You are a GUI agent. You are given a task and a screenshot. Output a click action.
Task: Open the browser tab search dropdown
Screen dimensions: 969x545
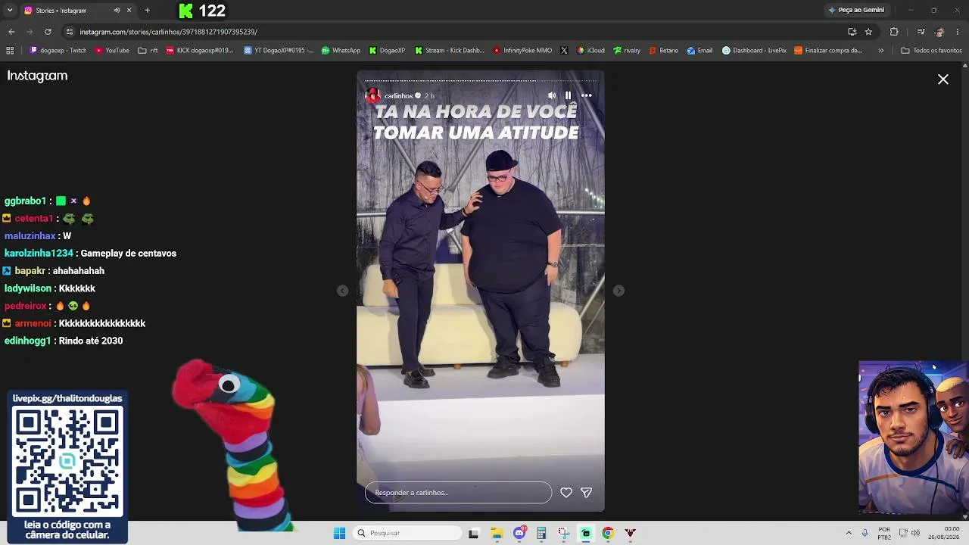coord(10,11)
